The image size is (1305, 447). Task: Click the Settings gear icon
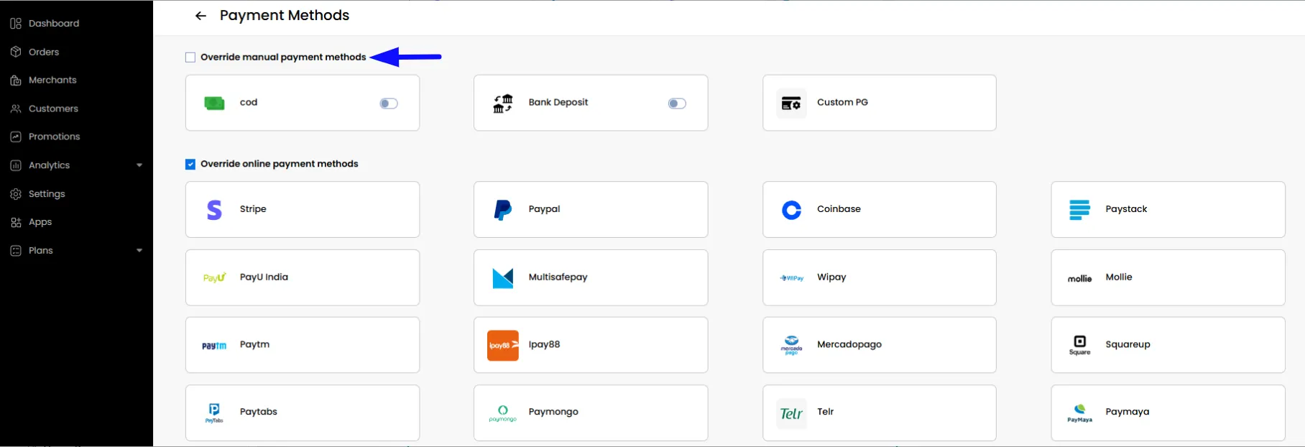[16, 194]
